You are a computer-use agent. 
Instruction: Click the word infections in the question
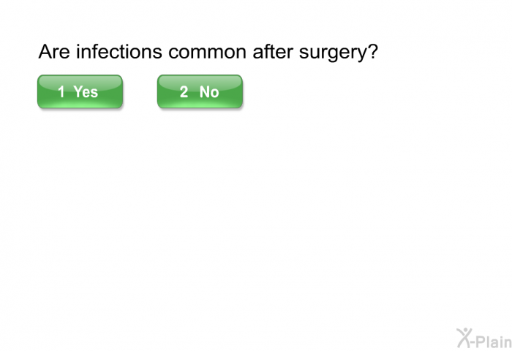[x=113, y=53]
